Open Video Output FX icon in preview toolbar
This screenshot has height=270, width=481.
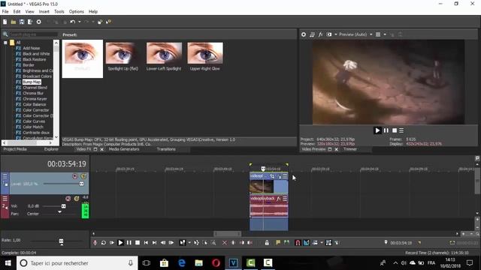[x=320, y=34]
